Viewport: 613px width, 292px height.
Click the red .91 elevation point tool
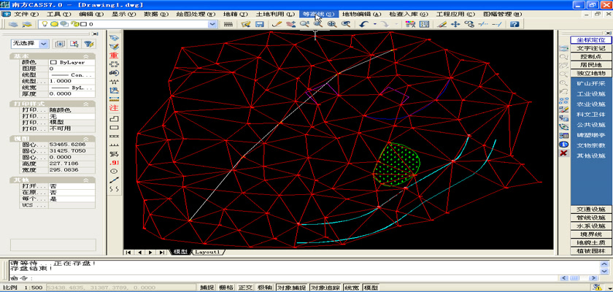[x=114, y=162]
